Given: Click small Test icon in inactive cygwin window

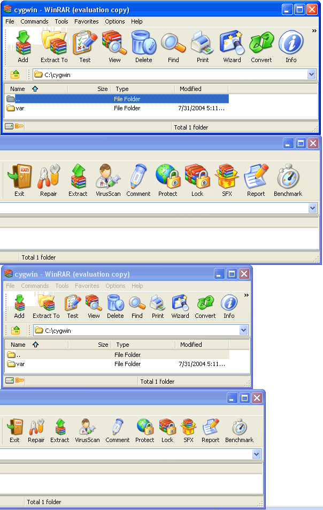Looking at the screenshot, I should [x=73, y=303].
